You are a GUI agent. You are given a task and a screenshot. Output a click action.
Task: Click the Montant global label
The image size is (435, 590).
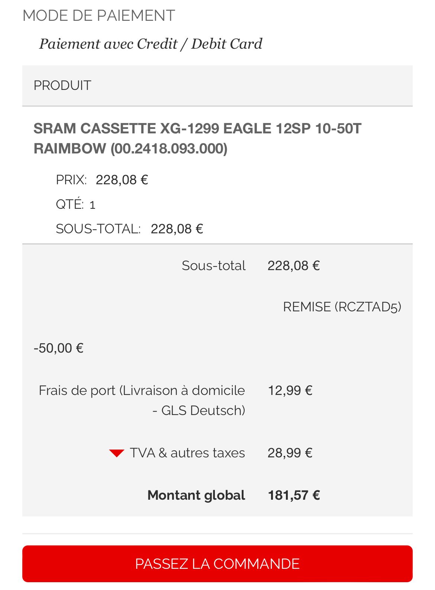click(196, 495)
